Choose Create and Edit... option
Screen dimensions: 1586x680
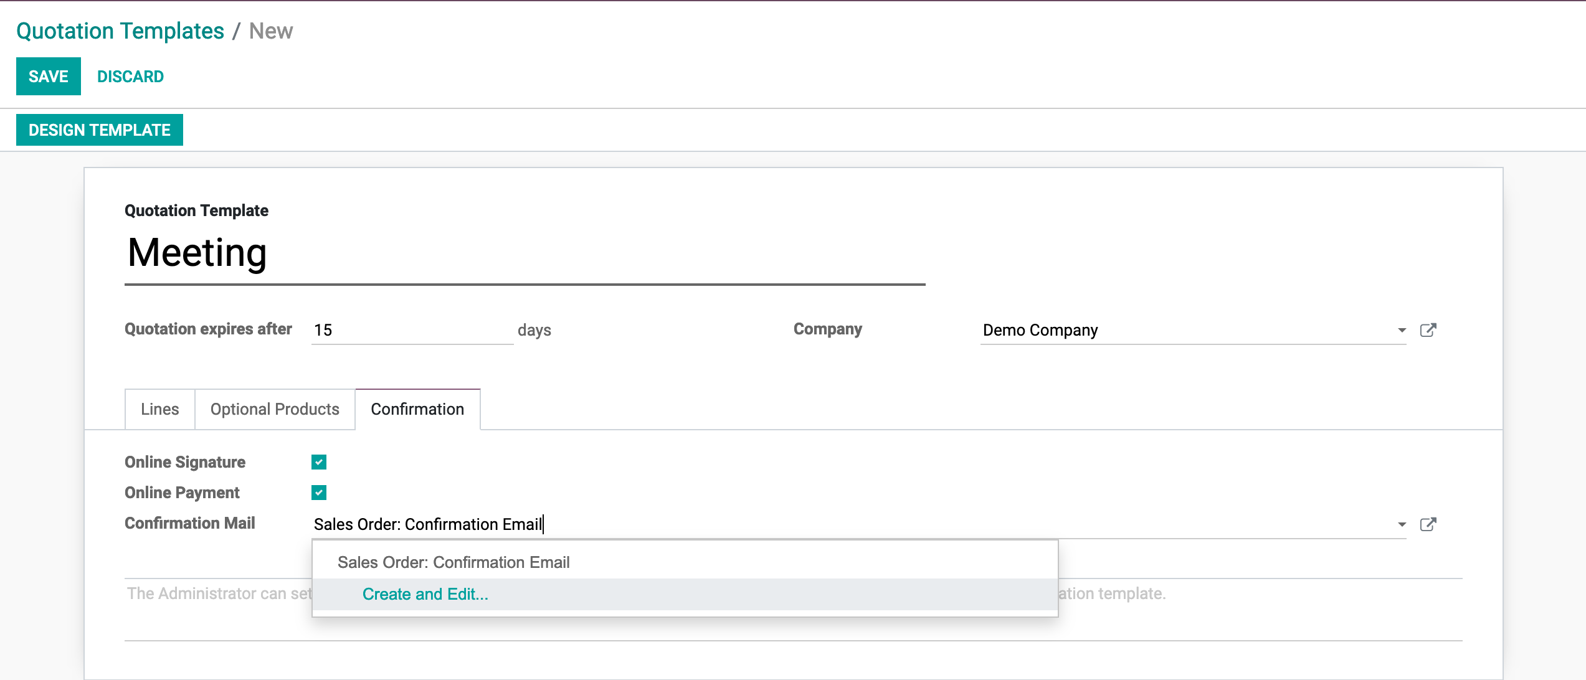[425, 594]
